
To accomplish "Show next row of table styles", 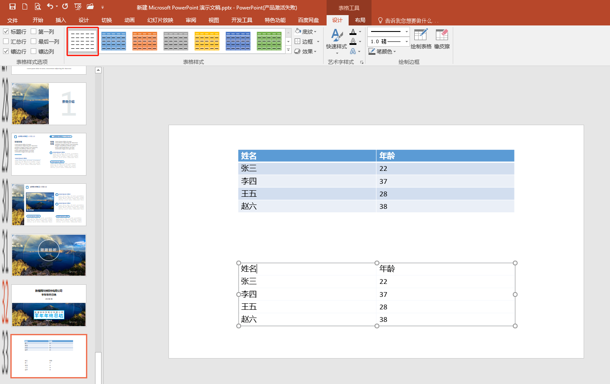I will [289, 42].
